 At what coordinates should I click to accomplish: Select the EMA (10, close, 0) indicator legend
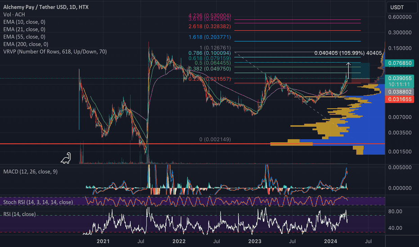click(x=24, y=22)
